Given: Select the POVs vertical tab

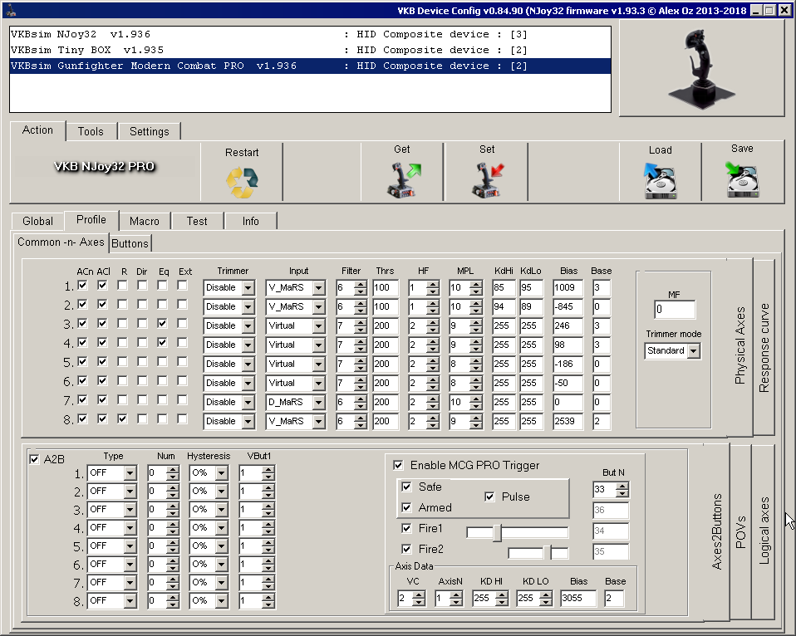Looking at the screenshot, I should 740,532.
